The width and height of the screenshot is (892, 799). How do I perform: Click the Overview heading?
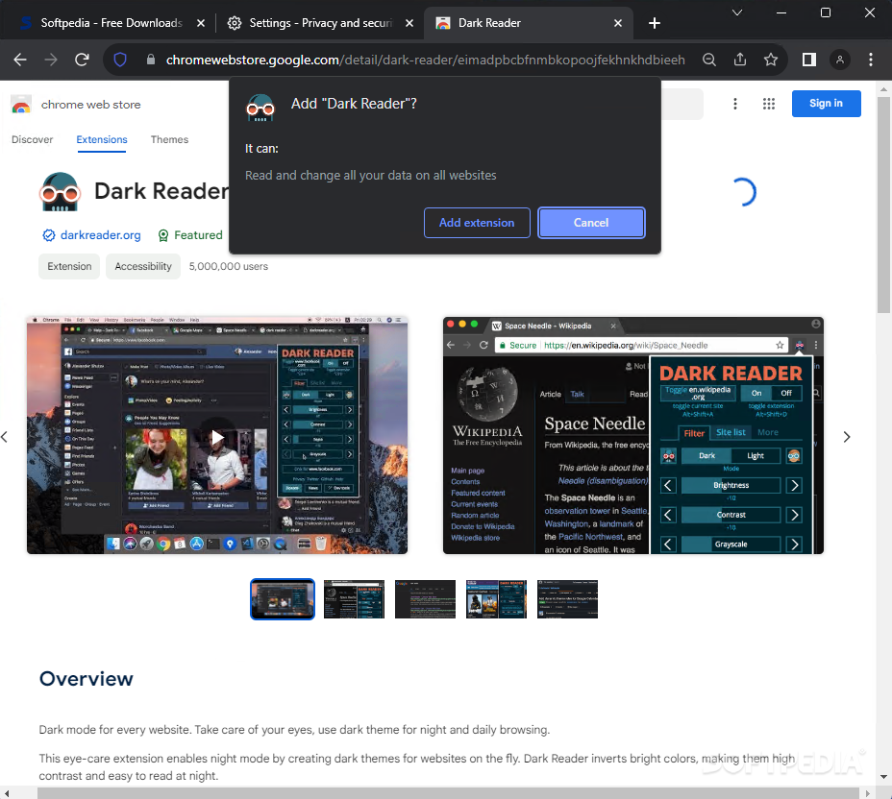(86, 679)
